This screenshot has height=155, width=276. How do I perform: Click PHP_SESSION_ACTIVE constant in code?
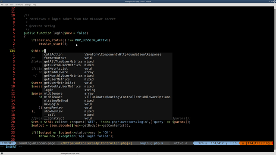click(91, 40)
